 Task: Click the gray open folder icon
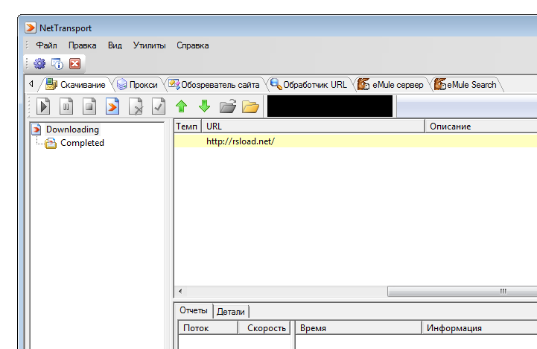[x=228, y=106]
